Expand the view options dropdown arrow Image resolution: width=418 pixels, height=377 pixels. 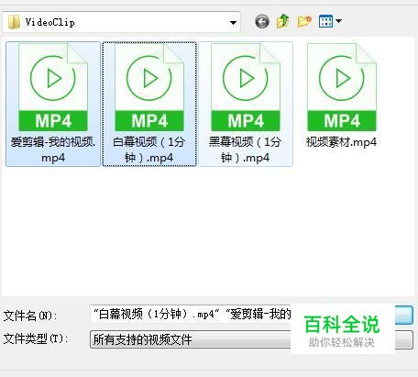pos(338,21)
